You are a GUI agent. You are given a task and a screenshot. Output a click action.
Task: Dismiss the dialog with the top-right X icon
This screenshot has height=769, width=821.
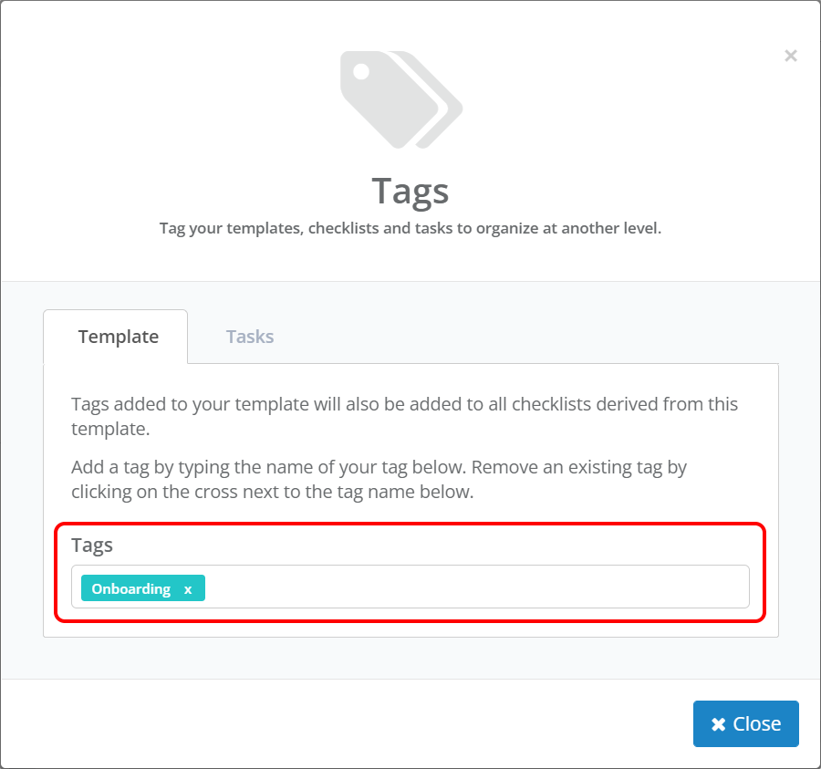pos(791,56)
